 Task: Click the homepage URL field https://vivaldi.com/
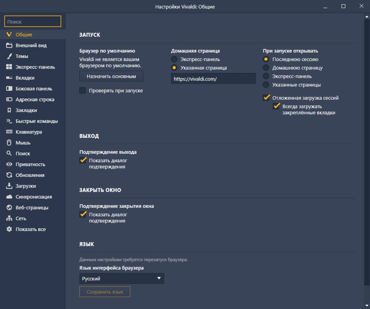click(213, 79)
